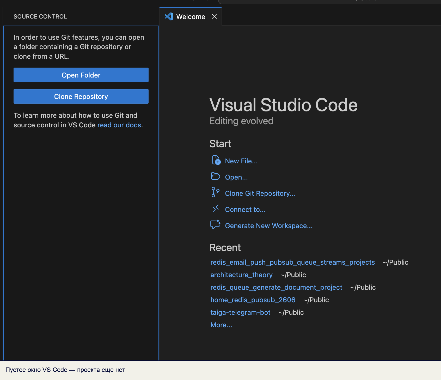Click the open-folder icon beside Open...
Image resolution: width=441 pixels, height=380 pixels.
216,176
